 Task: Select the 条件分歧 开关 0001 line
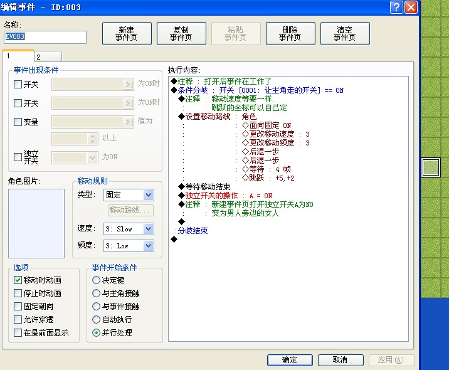(x=257, y=90)
